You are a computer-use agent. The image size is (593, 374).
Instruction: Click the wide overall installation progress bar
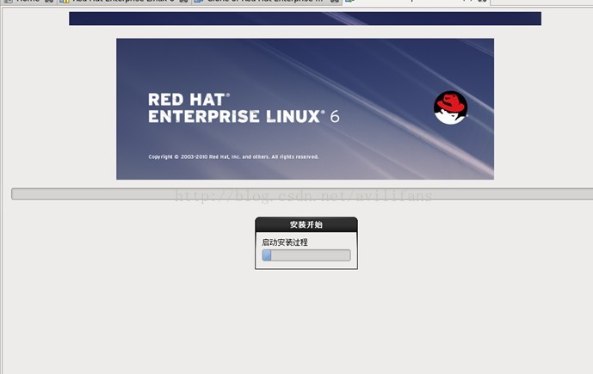[x=302, y=194]
